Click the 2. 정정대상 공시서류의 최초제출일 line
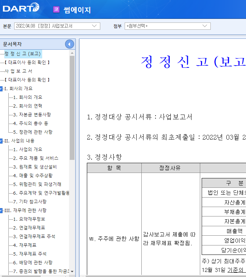Screen dimensions: 246x277 [166, 137]
